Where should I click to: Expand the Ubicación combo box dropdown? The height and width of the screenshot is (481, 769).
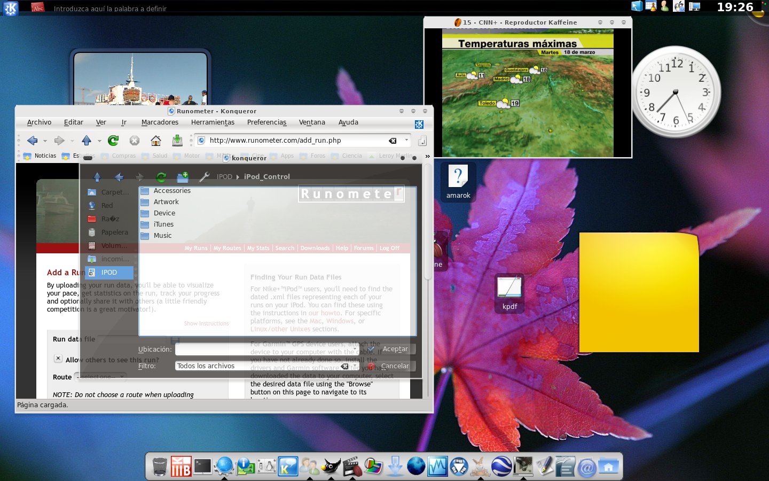pos(355,349)
